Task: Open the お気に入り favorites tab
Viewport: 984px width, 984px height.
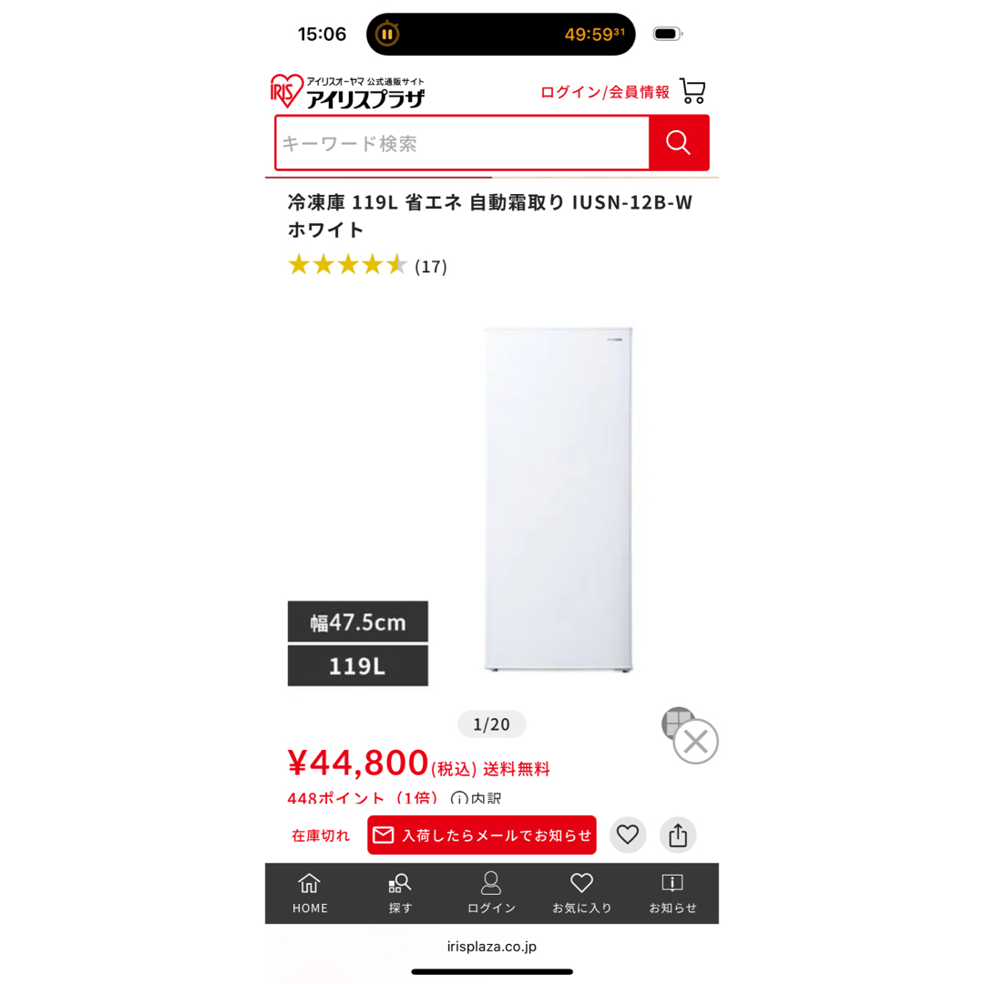Action: pos(581,893)
